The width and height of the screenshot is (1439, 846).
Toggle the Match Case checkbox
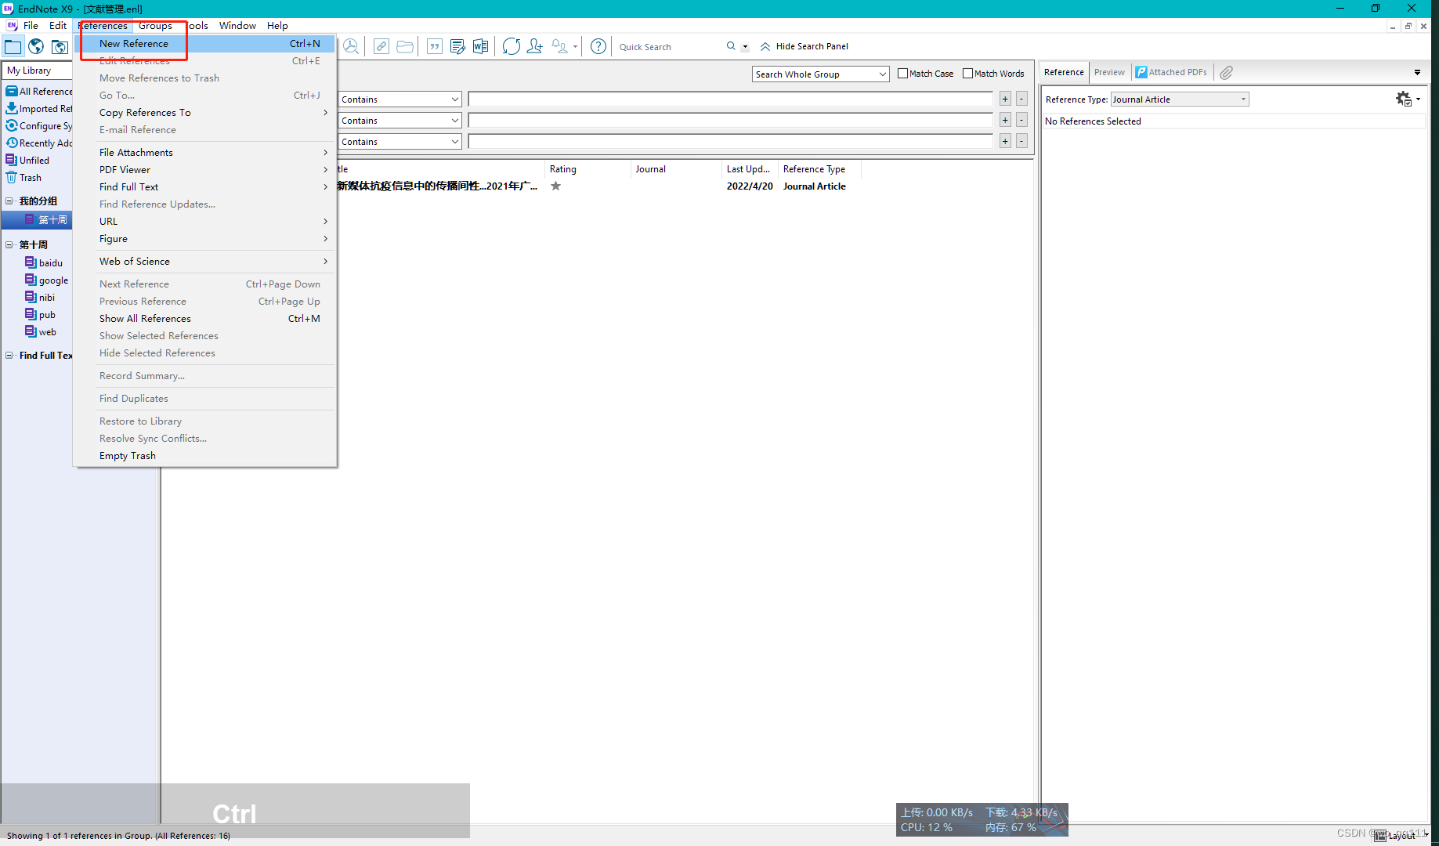[x=903, y=74]
